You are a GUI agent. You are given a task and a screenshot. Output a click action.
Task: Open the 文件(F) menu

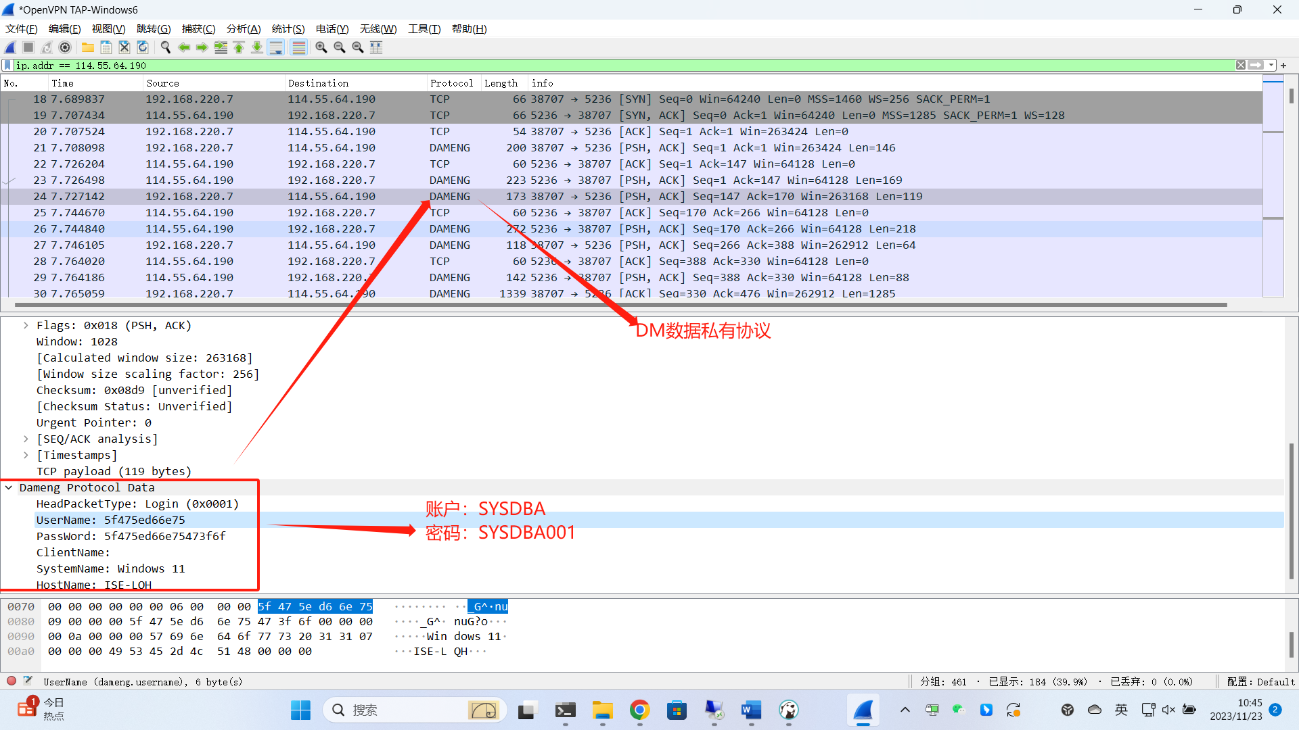(22, 29)
